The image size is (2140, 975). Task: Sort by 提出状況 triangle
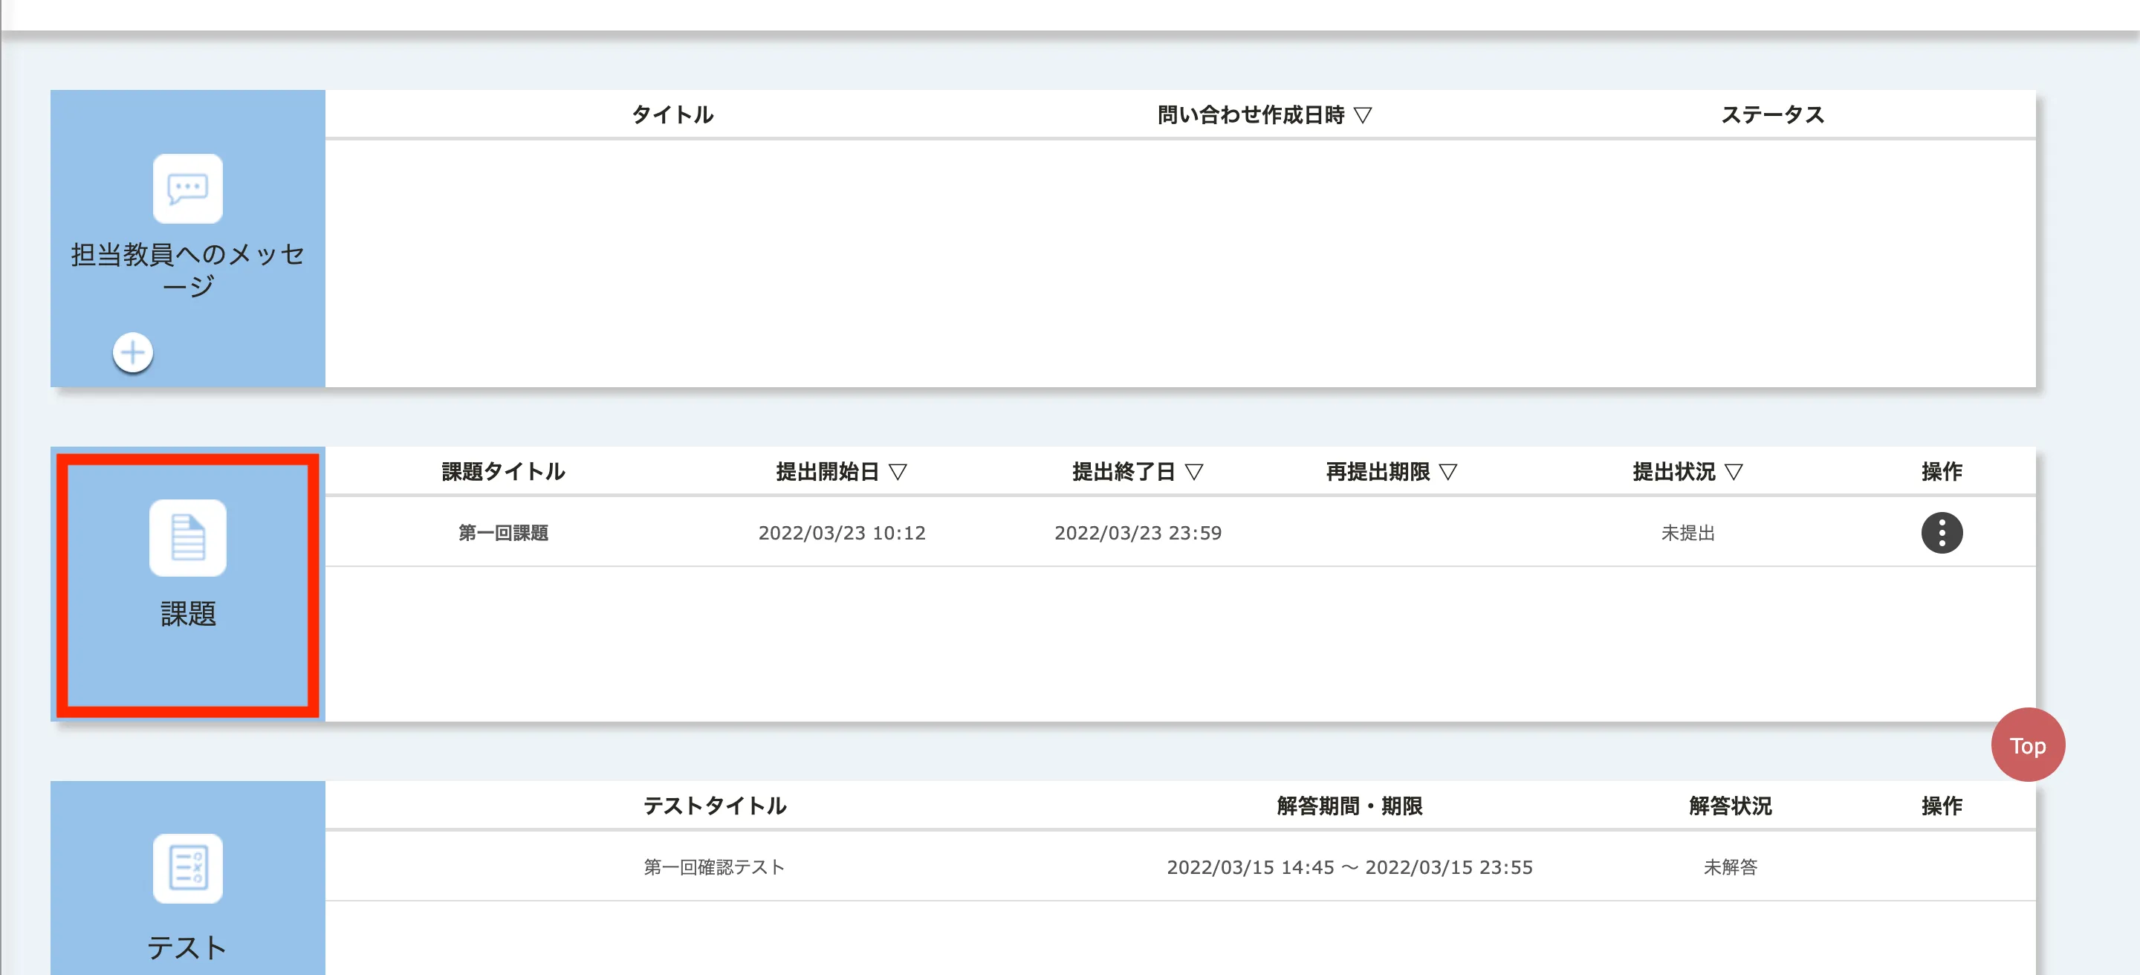point(1733,472)
